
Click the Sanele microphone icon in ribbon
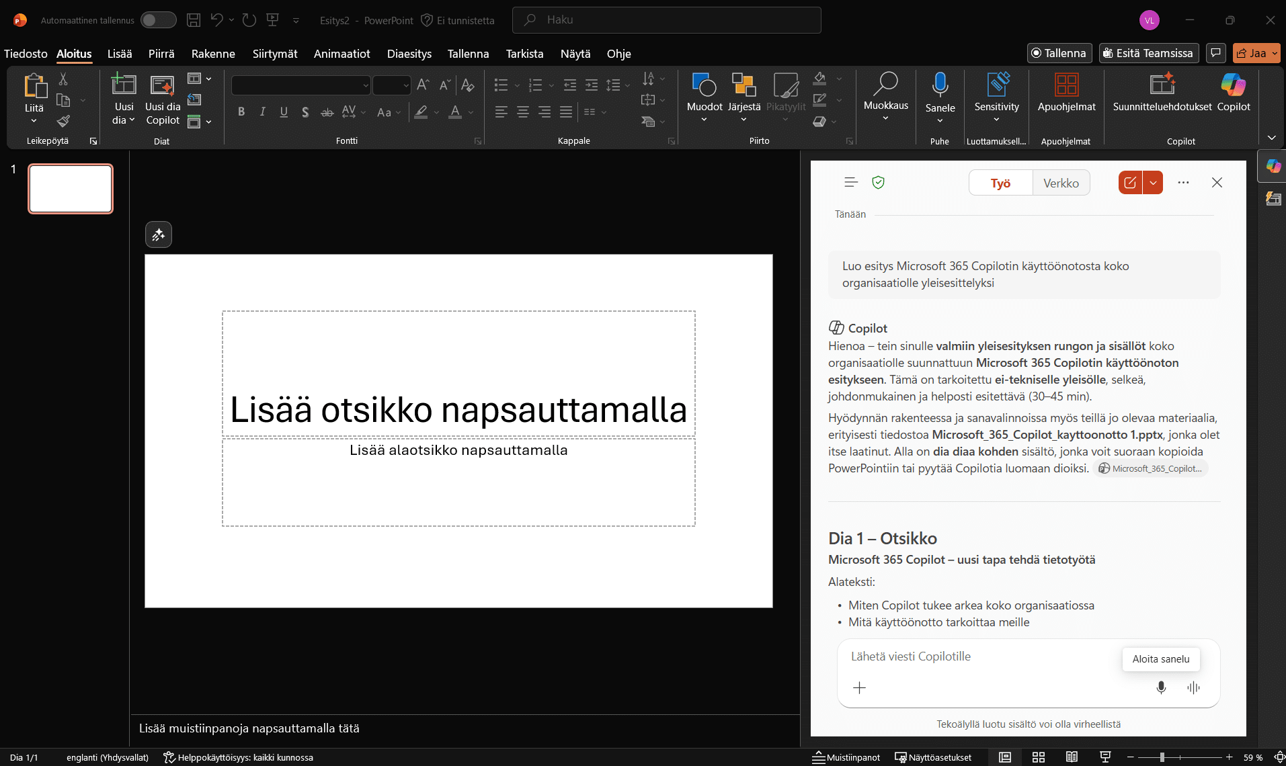point(940,85)
